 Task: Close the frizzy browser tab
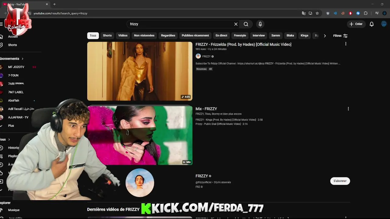[x=47, y=4]
